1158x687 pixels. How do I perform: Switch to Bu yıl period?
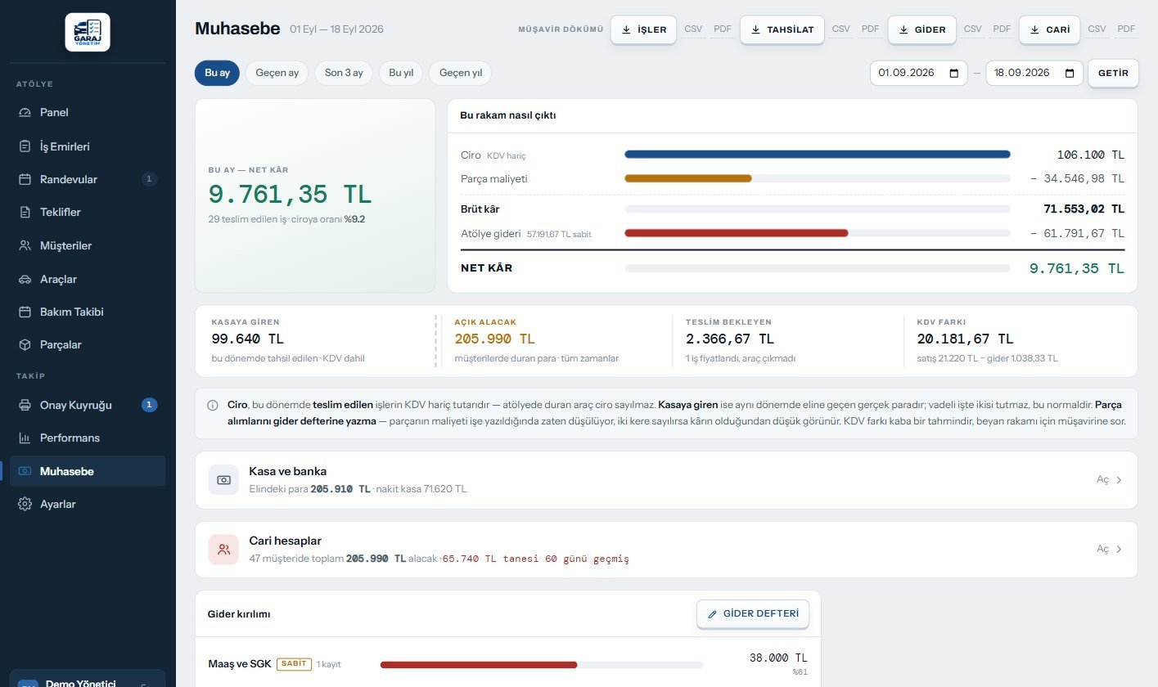point(401,73)
